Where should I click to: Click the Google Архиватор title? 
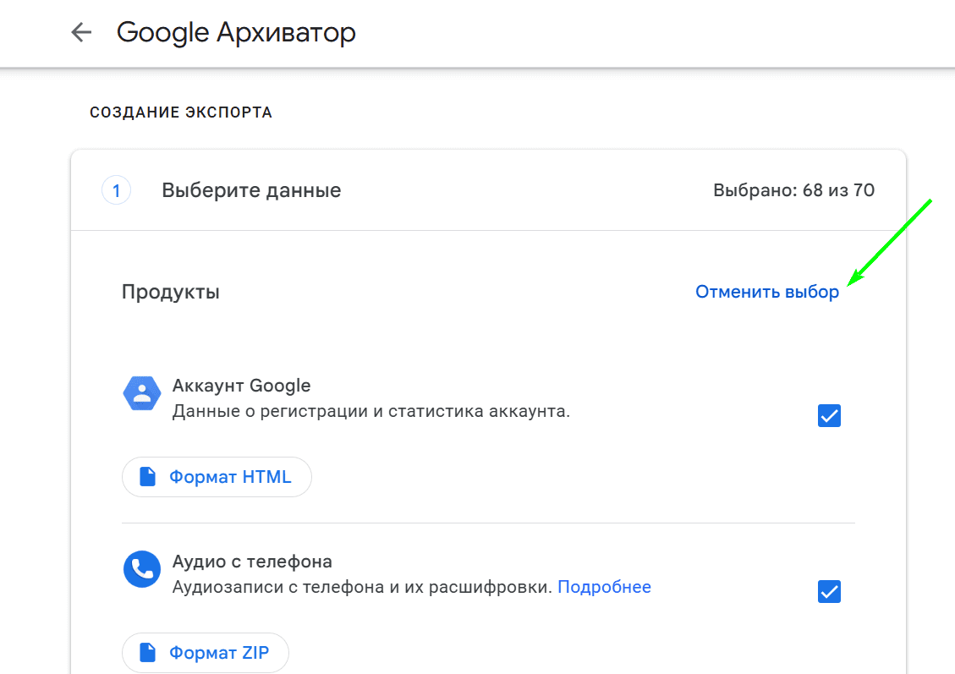click(x=236, y=33)
